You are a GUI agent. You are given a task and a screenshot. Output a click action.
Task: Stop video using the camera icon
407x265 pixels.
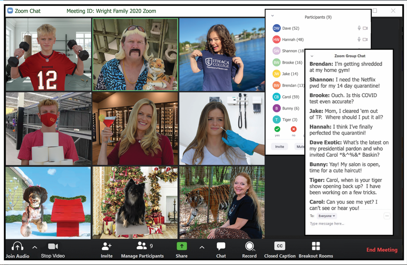coord(53,246)
